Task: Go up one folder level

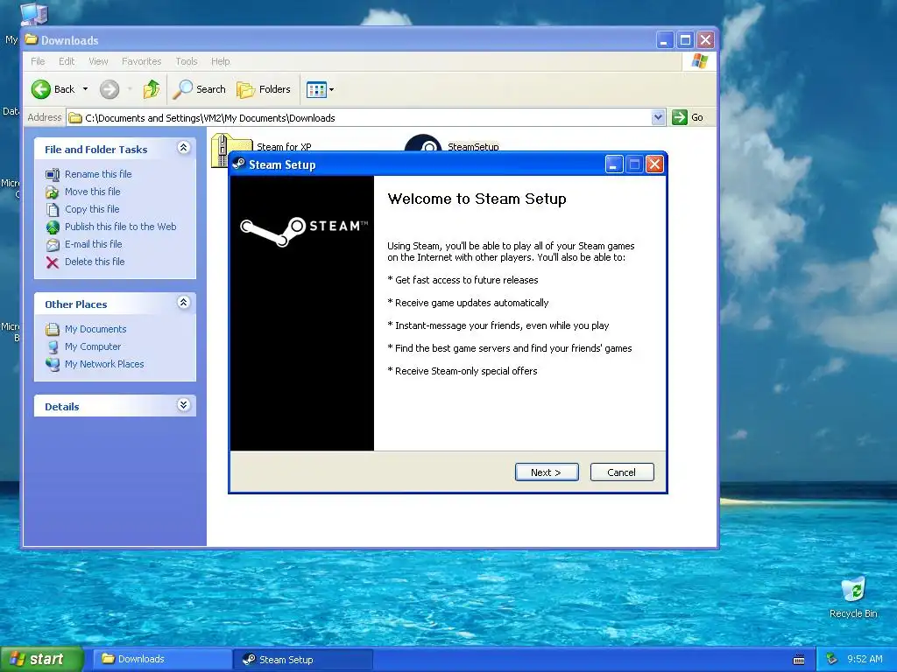Action: [x=152, y=89]
